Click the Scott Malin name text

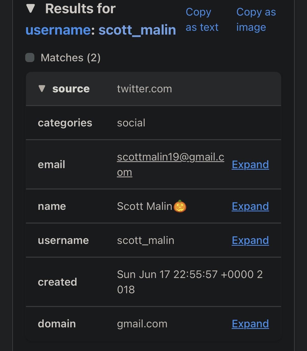click(x=145, y=206)
